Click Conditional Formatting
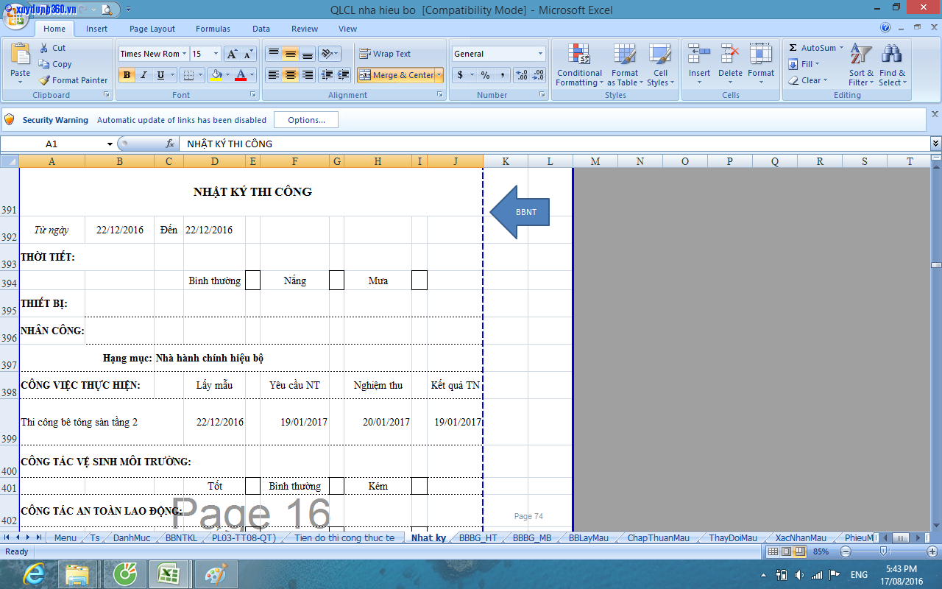 (580, 65)
